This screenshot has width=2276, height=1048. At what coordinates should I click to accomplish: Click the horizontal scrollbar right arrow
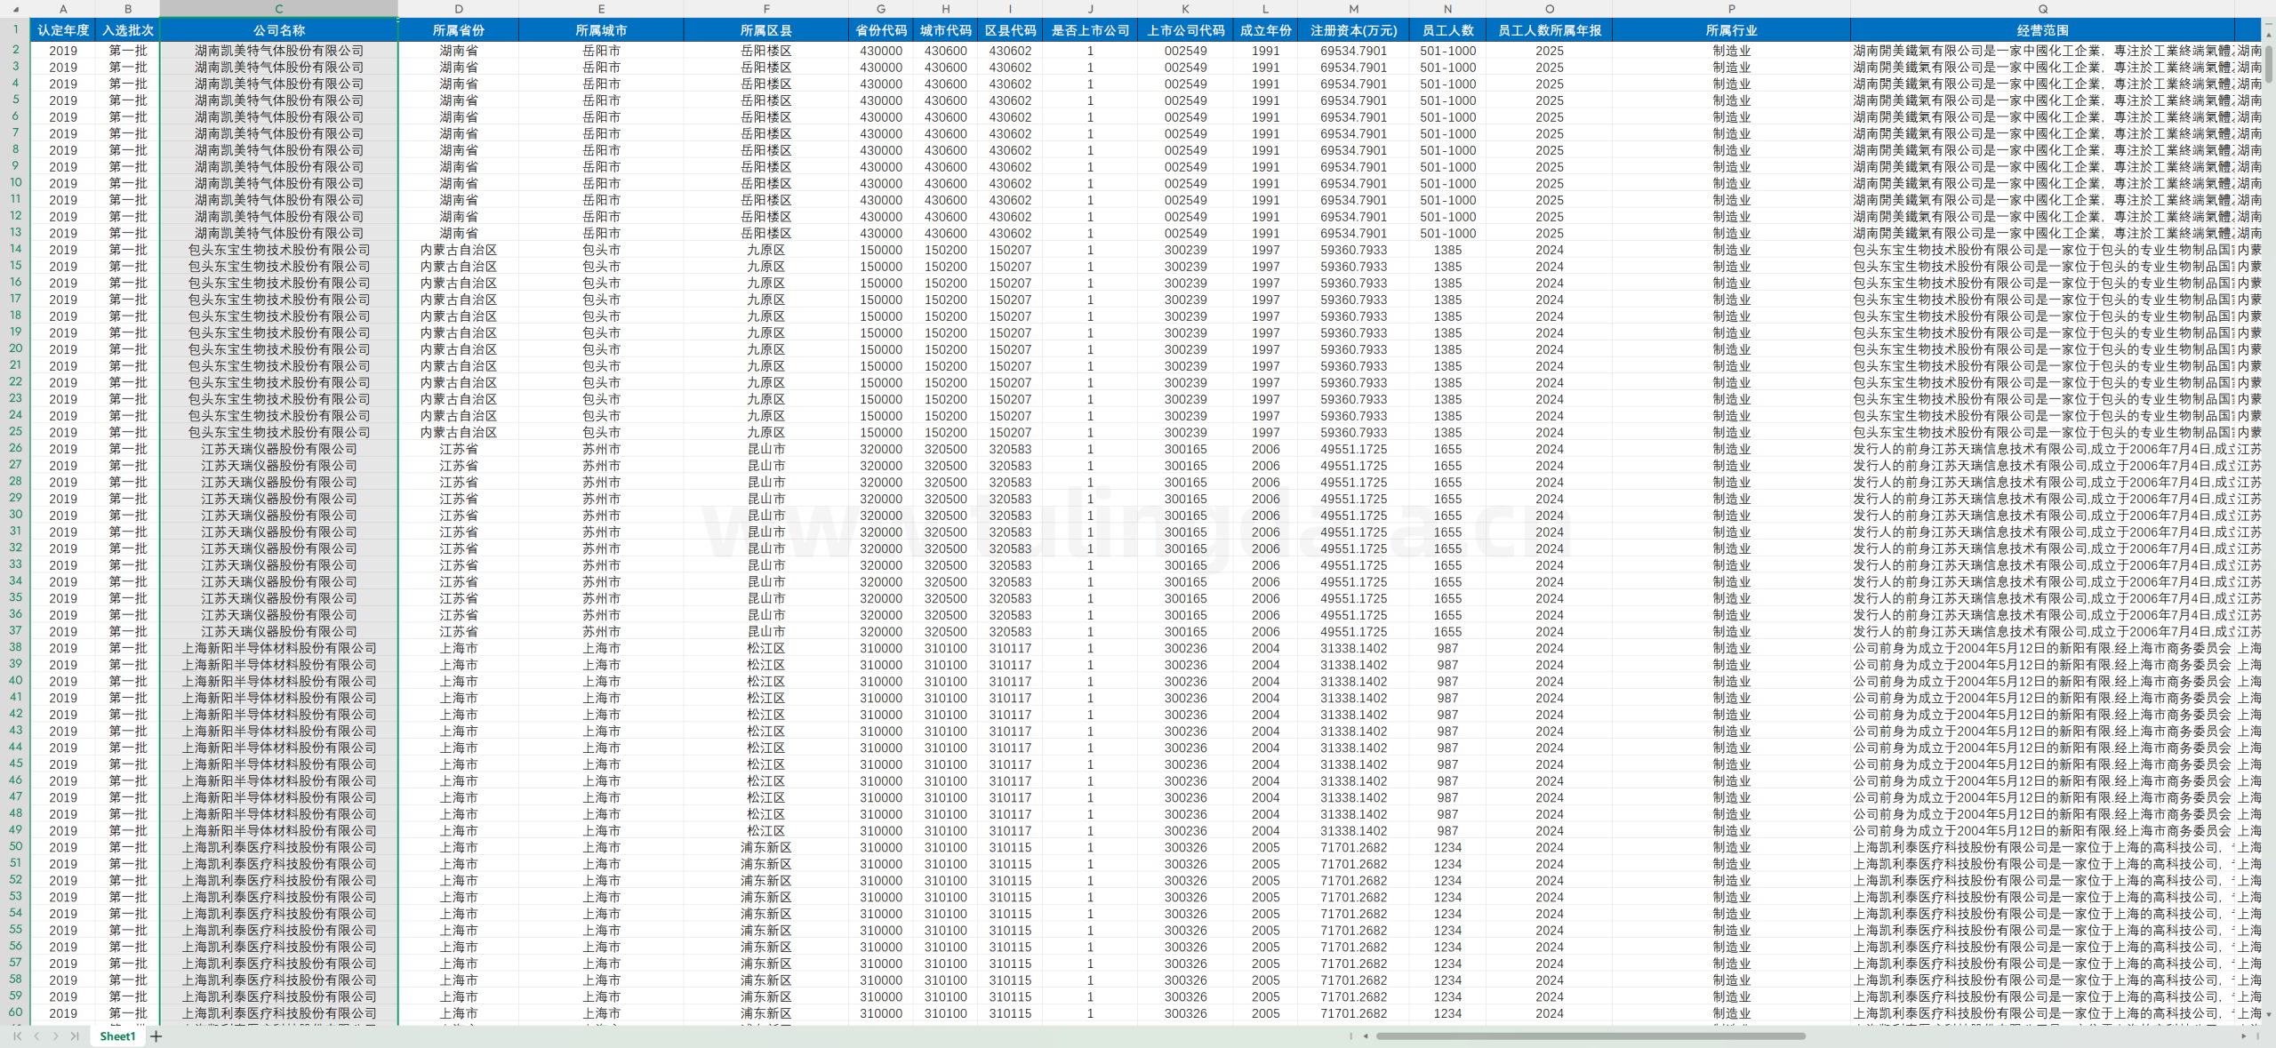2244,1036
